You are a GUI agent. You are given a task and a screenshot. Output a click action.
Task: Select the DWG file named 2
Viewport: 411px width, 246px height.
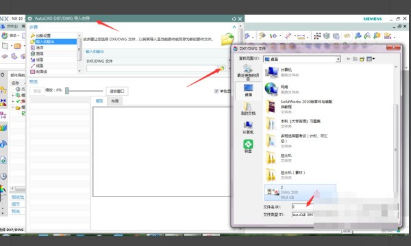[300, 192]
